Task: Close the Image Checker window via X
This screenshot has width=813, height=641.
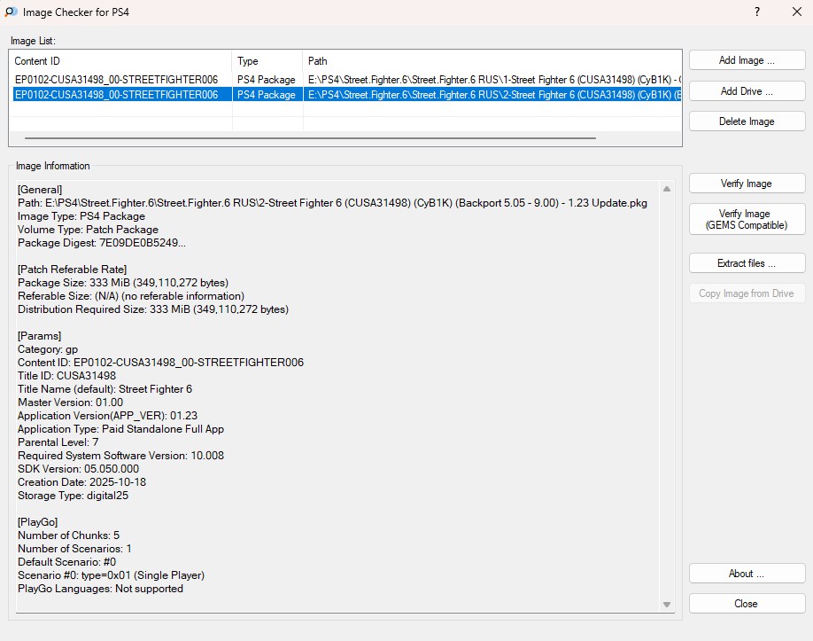Action: point(796,12)
